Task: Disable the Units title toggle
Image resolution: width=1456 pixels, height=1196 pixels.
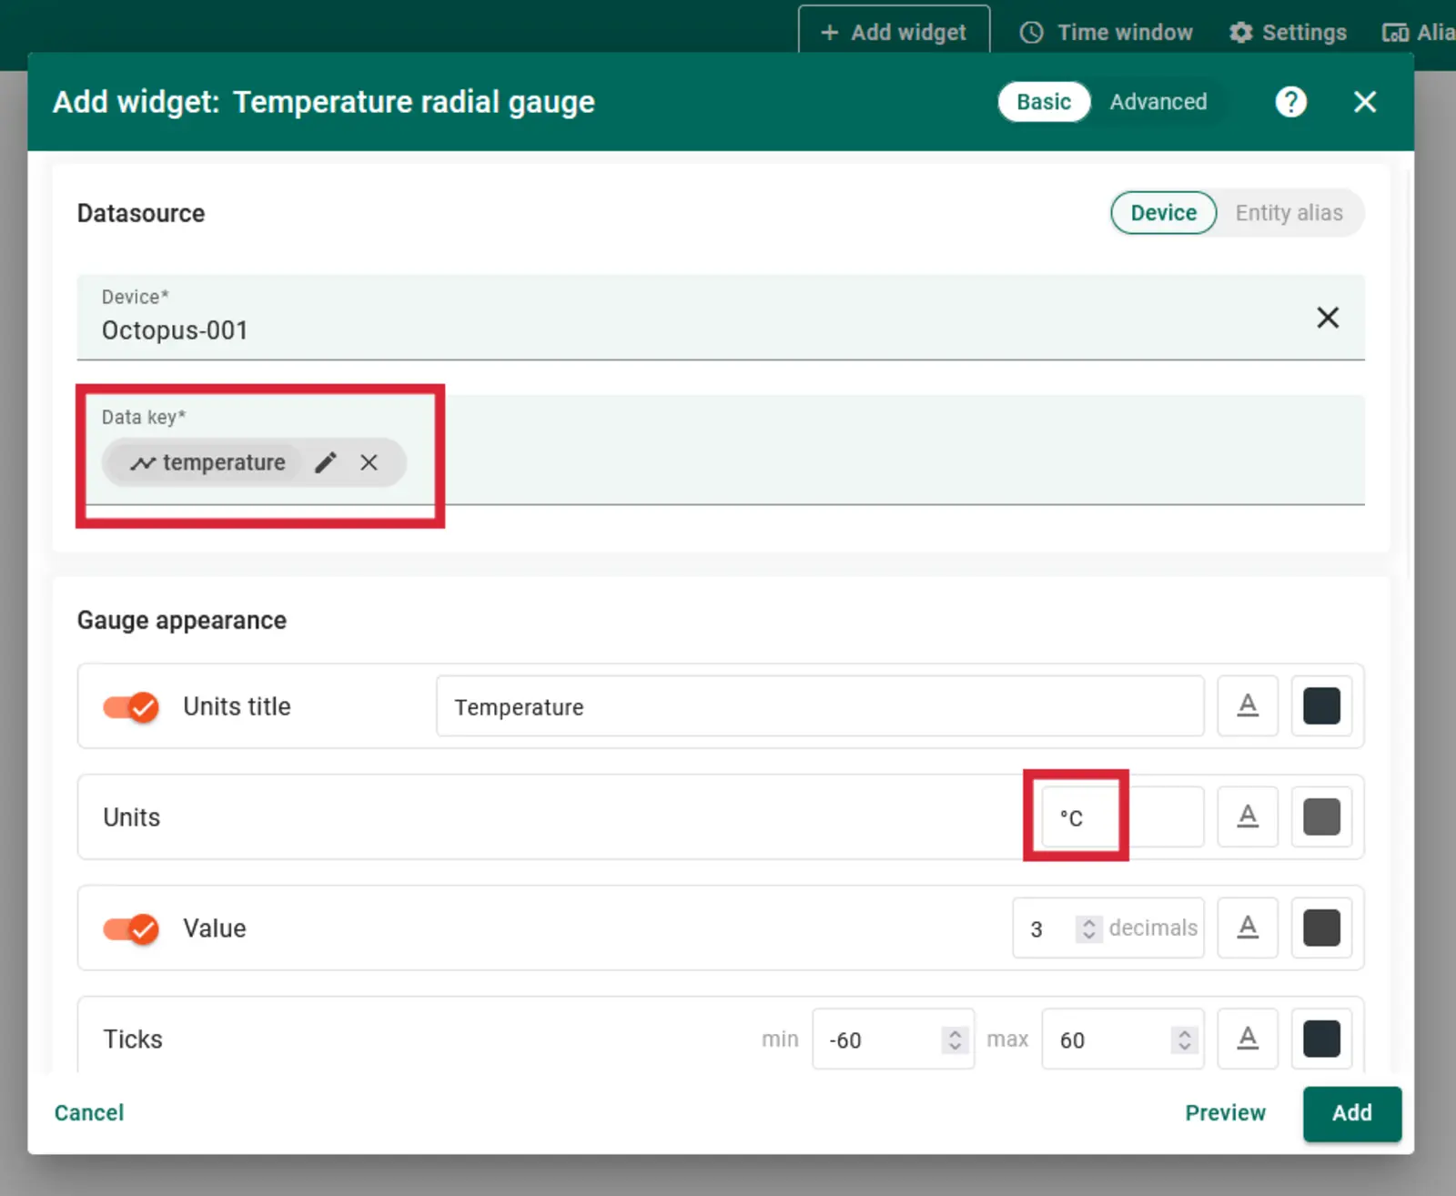Action: (131, 706)
